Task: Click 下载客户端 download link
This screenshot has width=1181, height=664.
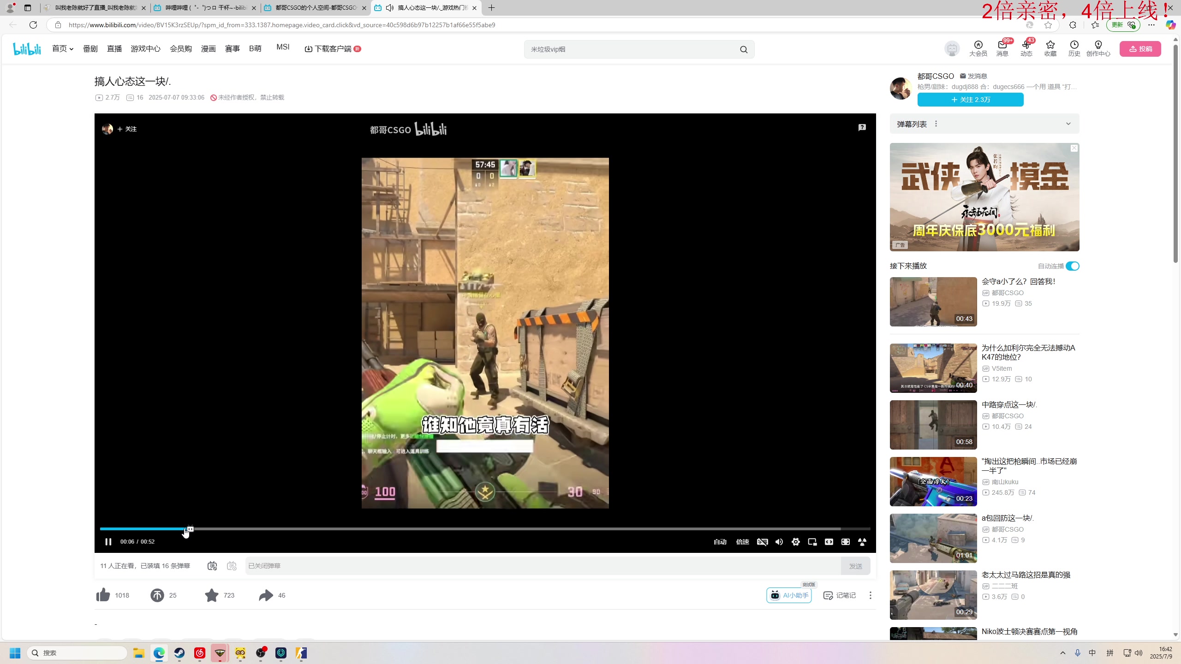Action: (x=333, y=48)
